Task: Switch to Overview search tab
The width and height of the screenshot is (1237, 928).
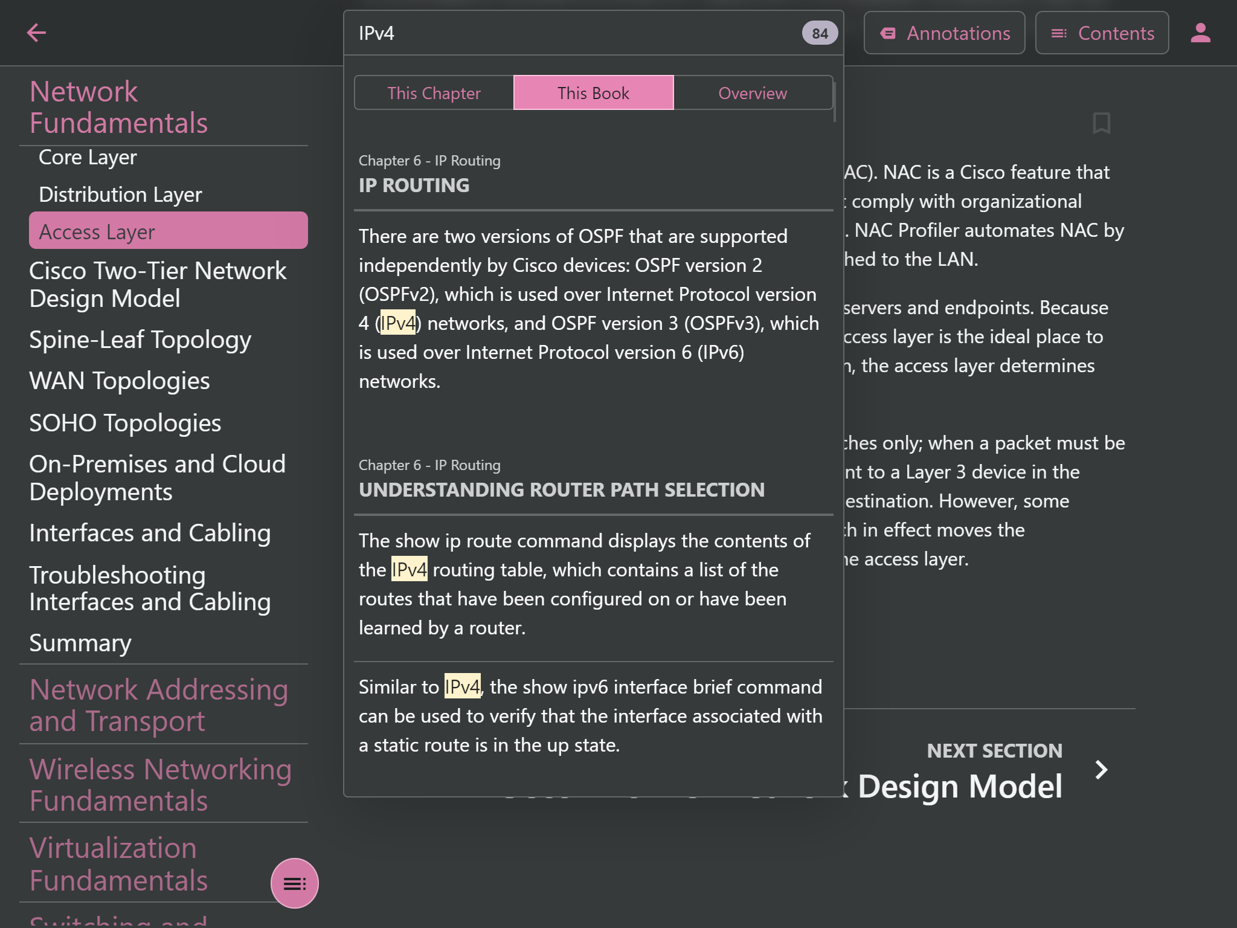Action: [x=753, y=93]
